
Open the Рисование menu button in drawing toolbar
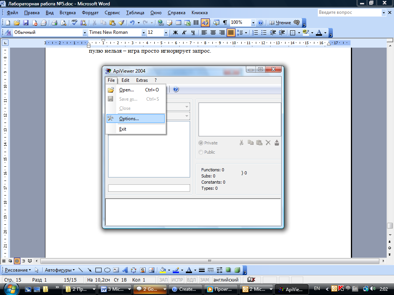18,270
